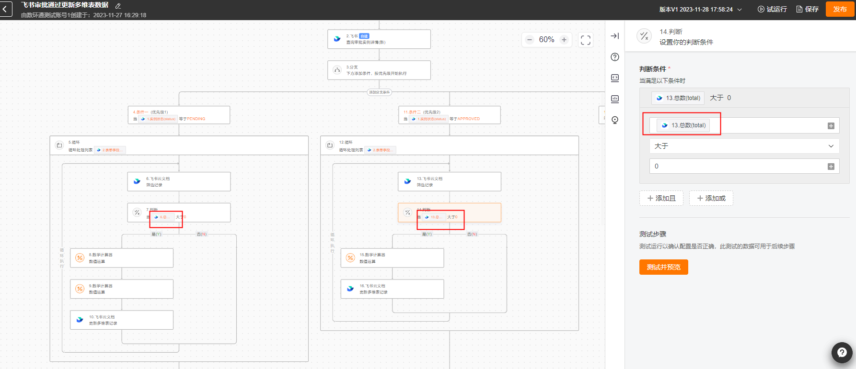
Task: Click the 添加或 add OR condition button
Action: point(711,198)
